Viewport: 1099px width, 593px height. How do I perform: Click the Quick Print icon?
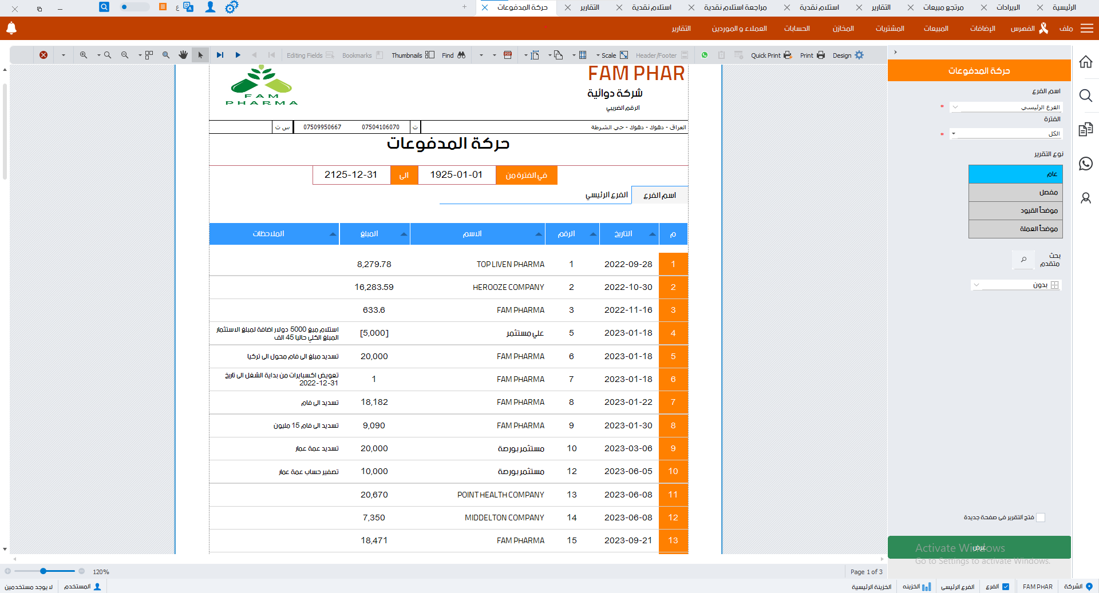788,55
